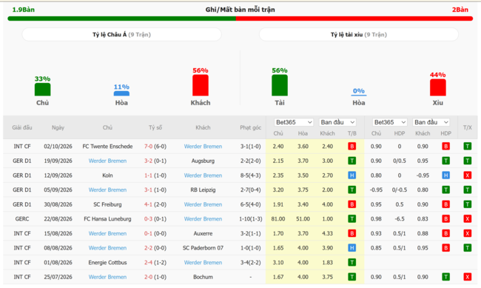Screen dimensions: 481x288
Task: Open the Ban đầu dropdown beside first Bet365
Action: 337,122
